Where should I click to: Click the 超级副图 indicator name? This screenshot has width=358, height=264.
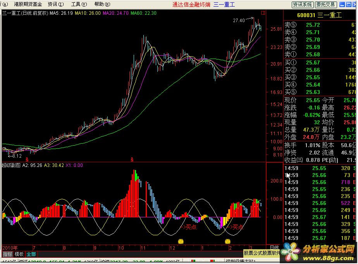(11, 165)
